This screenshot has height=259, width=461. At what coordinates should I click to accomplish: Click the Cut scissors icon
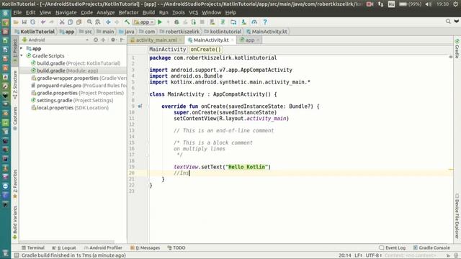coord(62,22)
